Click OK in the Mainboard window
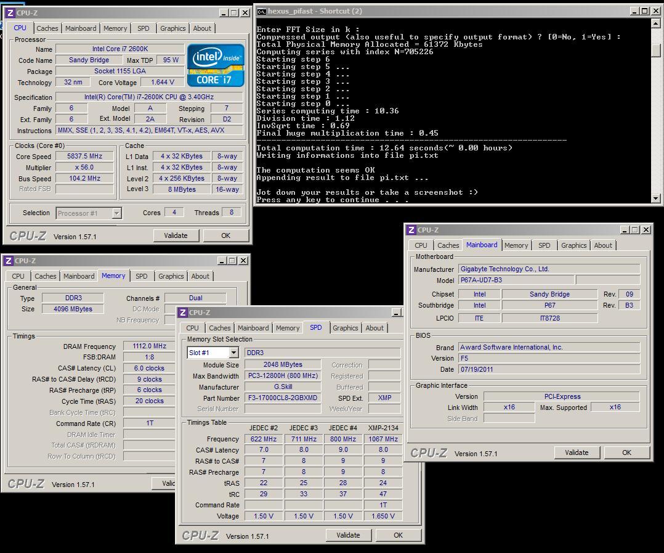Viewport: 664px width, 553px height. [x=627, y=453]
